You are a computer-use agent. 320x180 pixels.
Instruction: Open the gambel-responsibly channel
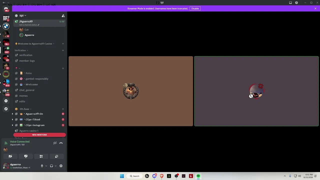tap(39, 79)
